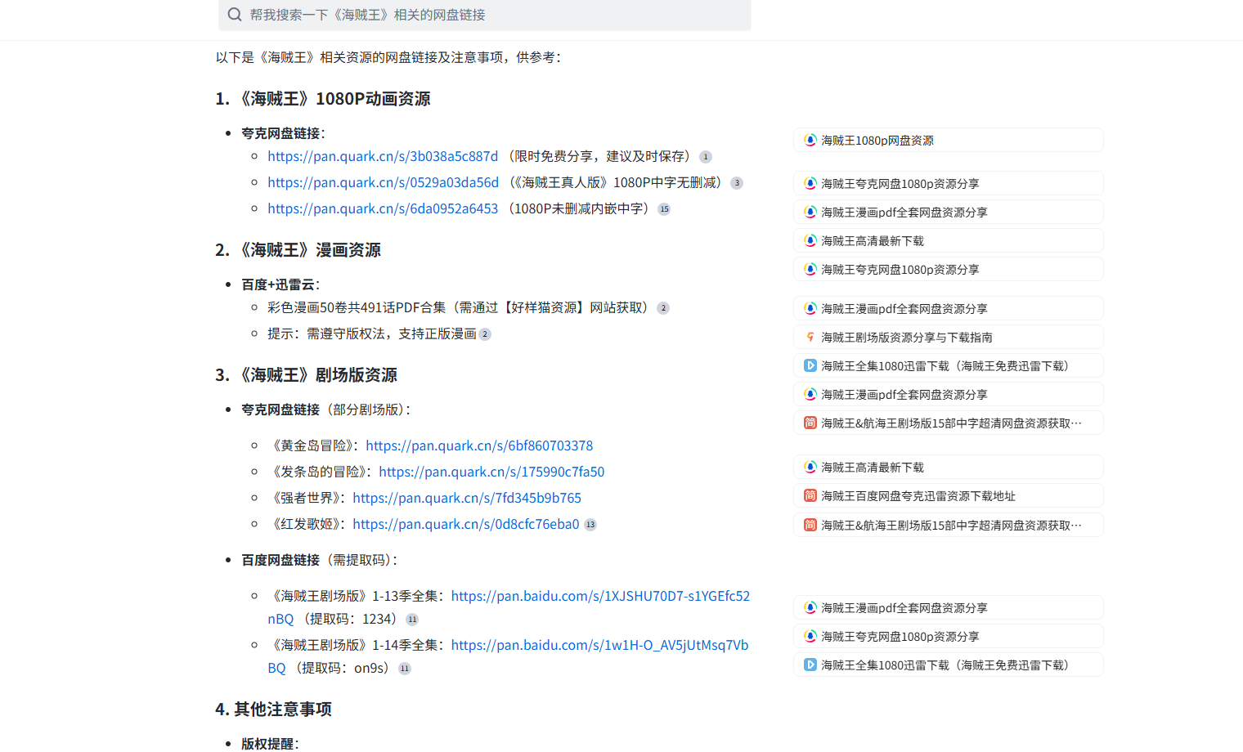Click citation badge 2 after 支持正版漫画
The height and width of the screenshot is (752, 1243).
485,333
